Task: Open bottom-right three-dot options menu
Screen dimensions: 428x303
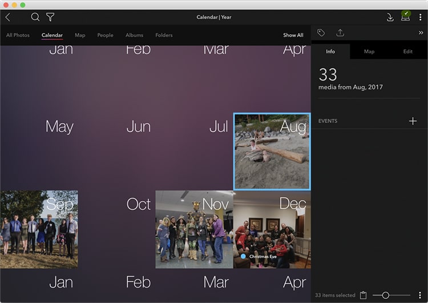Action: 420,295
